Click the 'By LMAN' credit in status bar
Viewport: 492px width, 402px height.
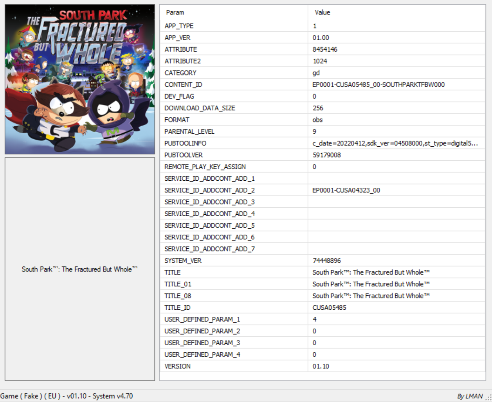[x=470, y=396]
